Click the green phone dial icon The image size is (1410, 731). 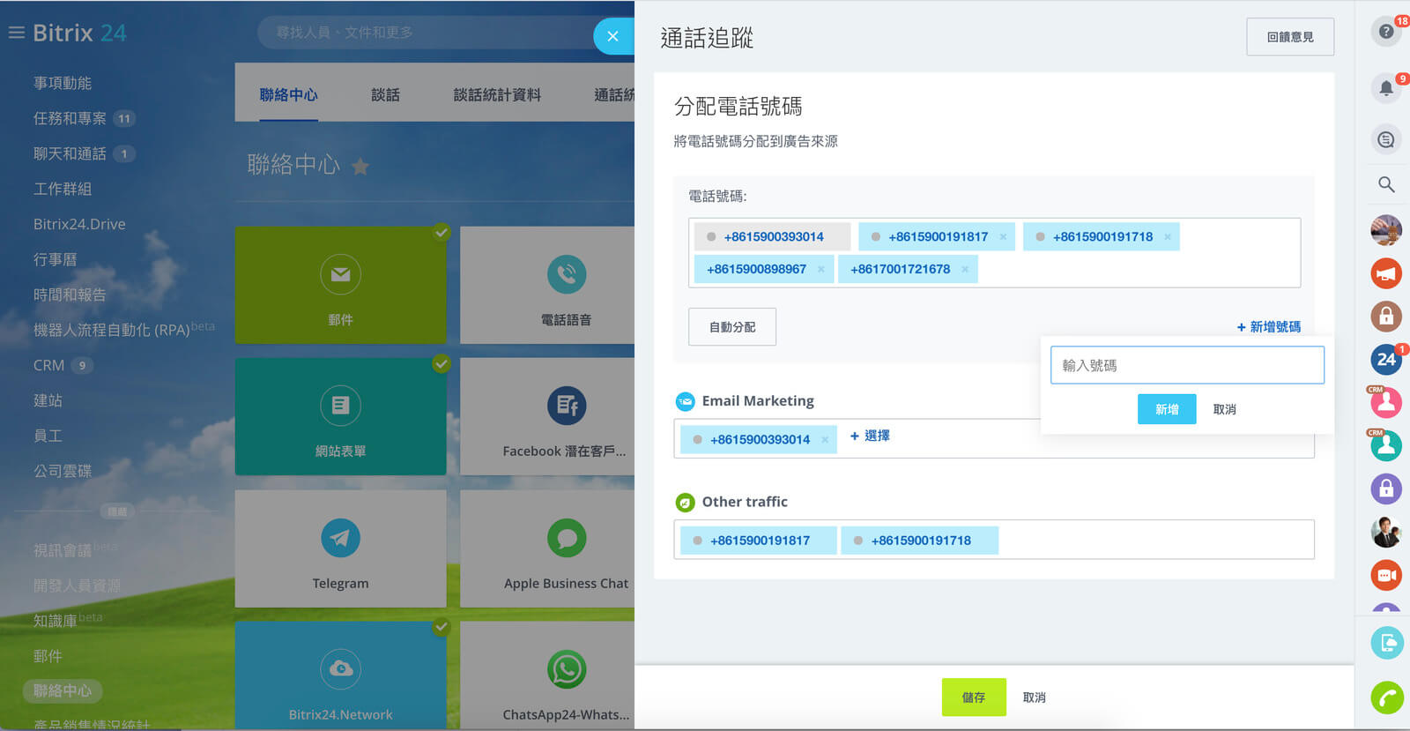tap(1386, 698)
